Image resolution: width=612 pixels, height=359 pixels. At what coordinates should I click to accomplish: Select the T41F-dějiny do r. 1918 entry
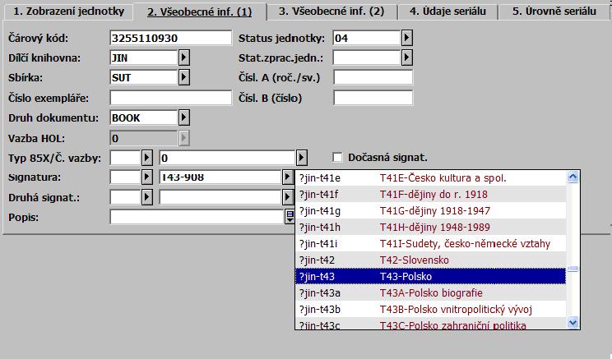430,194
